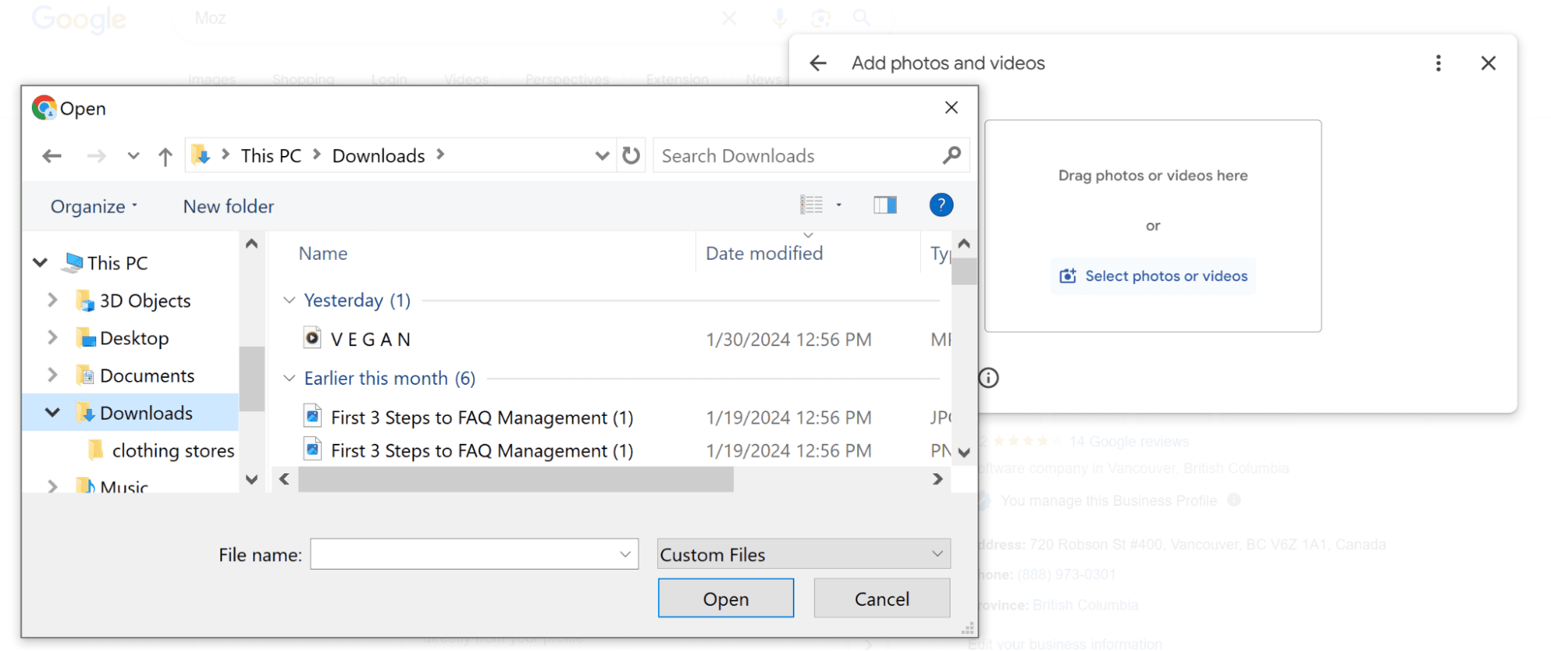Click Select photos or videos
The height and width of the screenshot is (651, 1551).
click(x=1153, y=276)
